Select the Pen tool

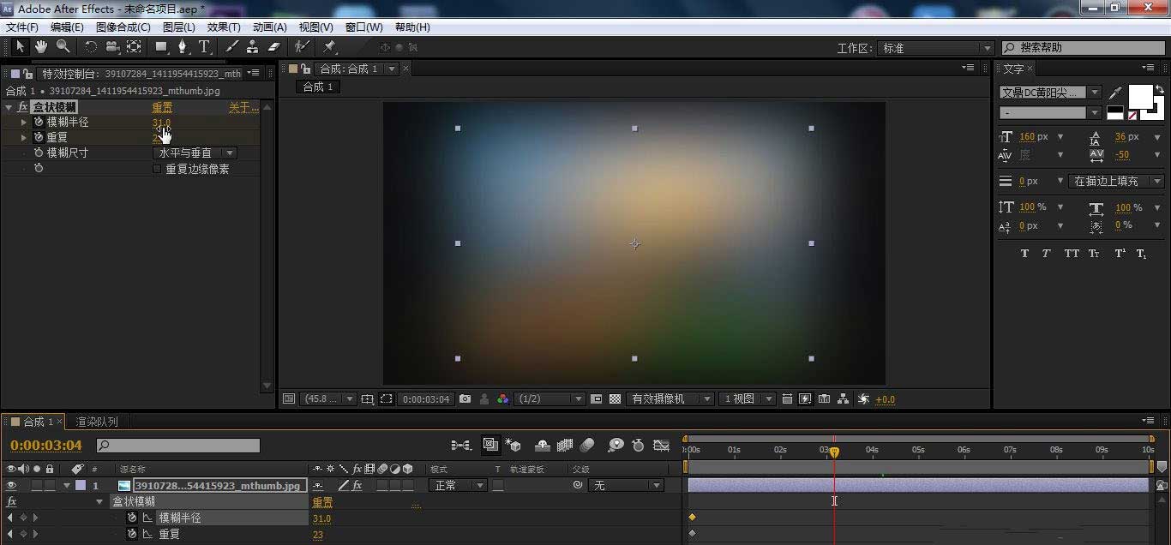(182, 47)
